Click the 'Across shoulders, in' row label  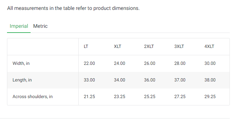[33, 96]
